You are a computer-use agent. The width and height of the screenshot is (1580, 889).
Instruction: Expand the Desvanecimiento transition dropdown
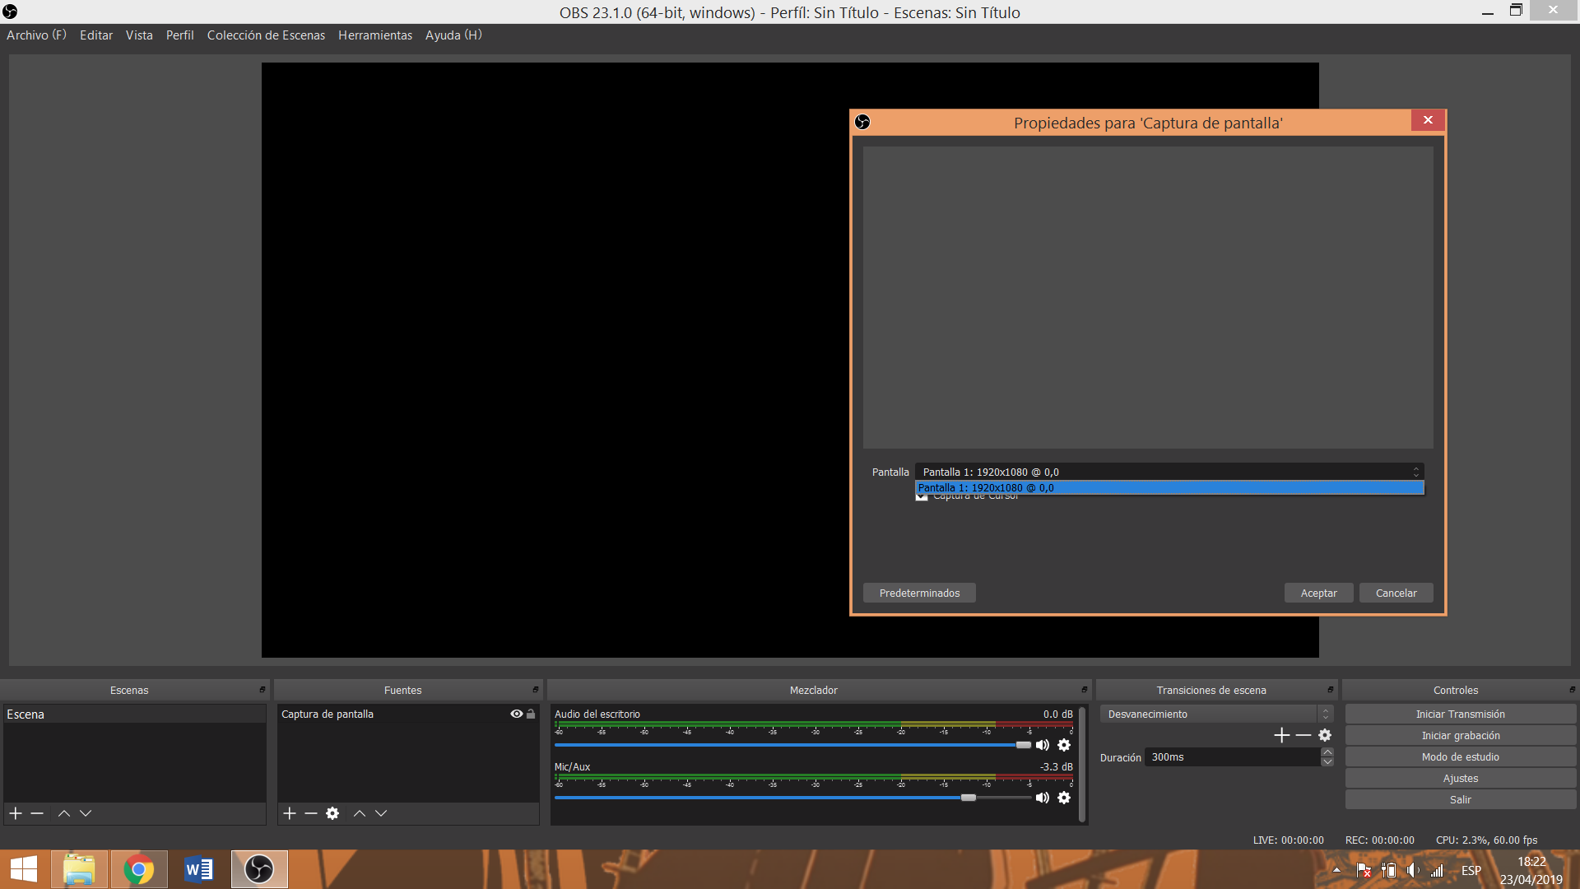click(x=1215, y=714)
